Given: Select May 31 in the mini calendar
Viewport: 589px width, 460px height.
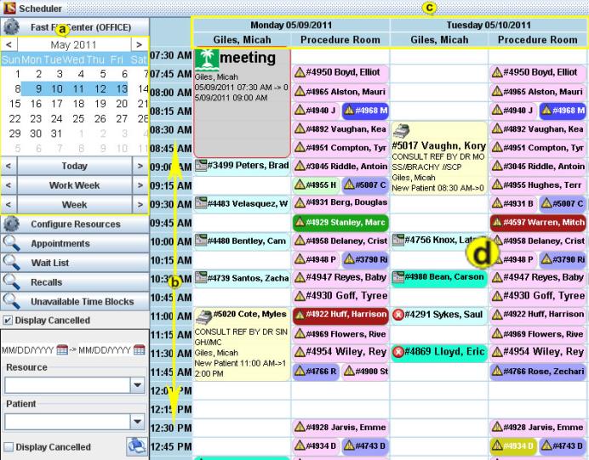Looking at the screenshot, I should (56, 133).
